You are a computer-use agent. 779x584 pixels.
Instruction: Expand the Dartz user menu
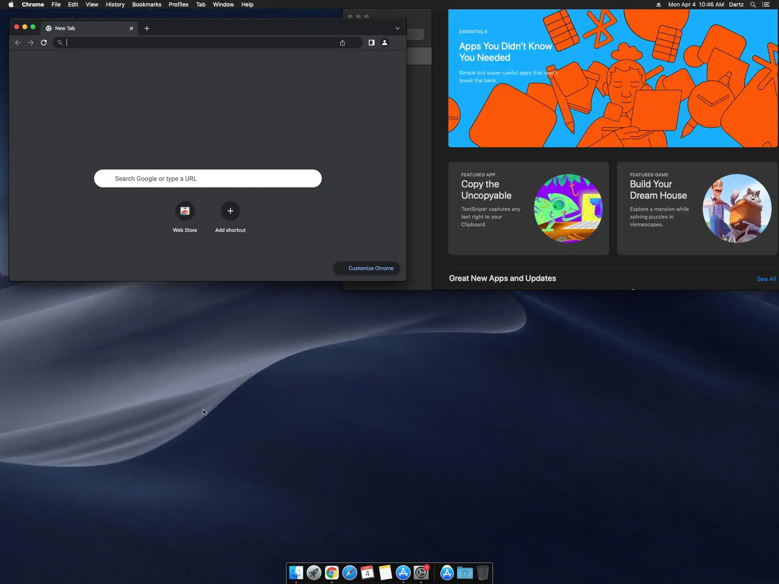736,4
